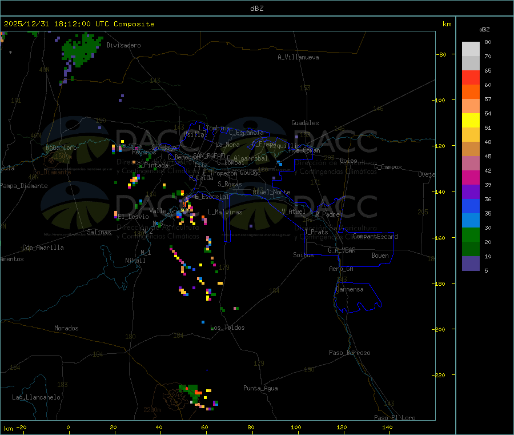The width and height of the screenshot is (514, 435).
Task: Click the G_ALVEAR label
Action: click(342, 250)
